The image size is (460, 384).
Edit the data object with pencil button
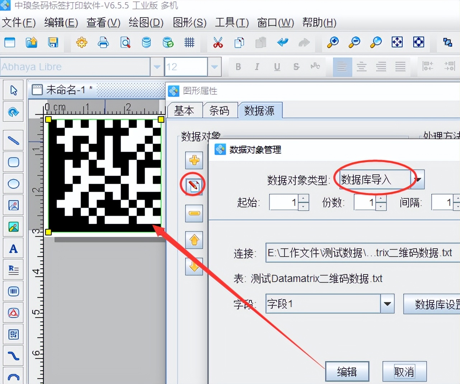(x=194, y=186)
